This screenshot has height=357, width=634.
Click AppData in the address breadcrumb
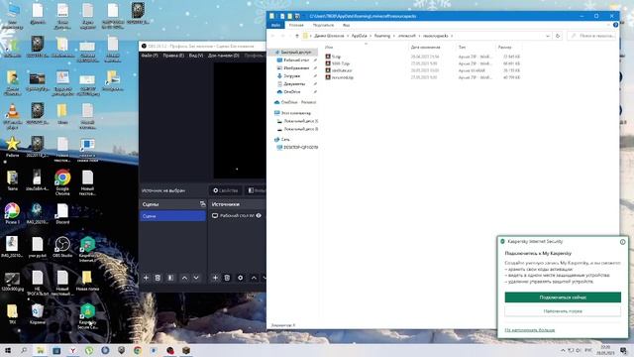click(359, 36)
